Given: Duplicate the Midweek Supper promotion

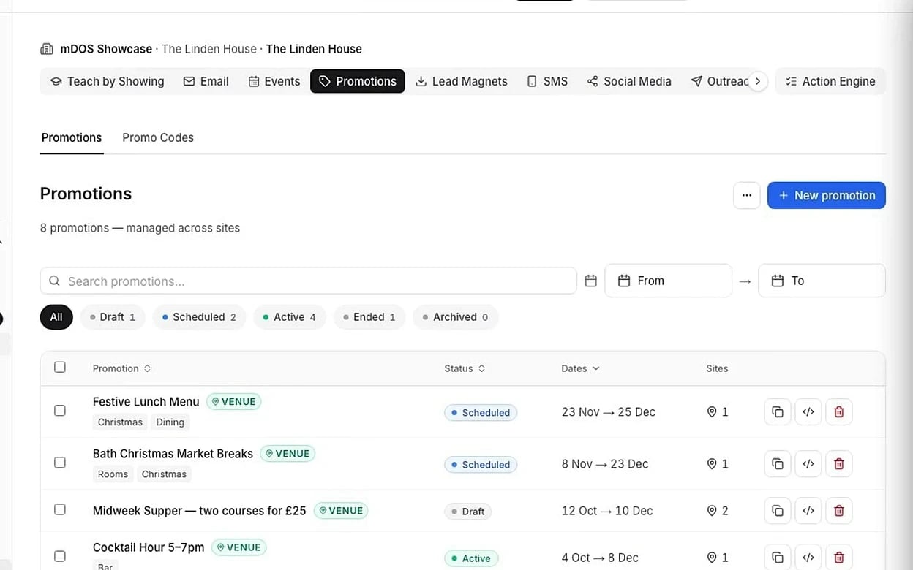Looking at the screenshot, I should tap(778, 511).
